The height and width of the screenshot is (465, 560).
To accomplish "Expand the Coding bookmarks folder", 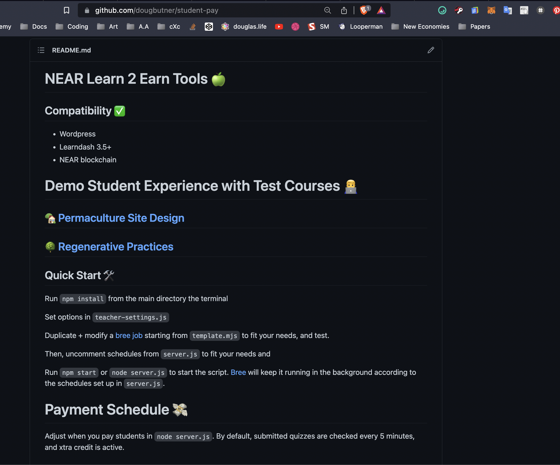I will click(x=72, y=27).
